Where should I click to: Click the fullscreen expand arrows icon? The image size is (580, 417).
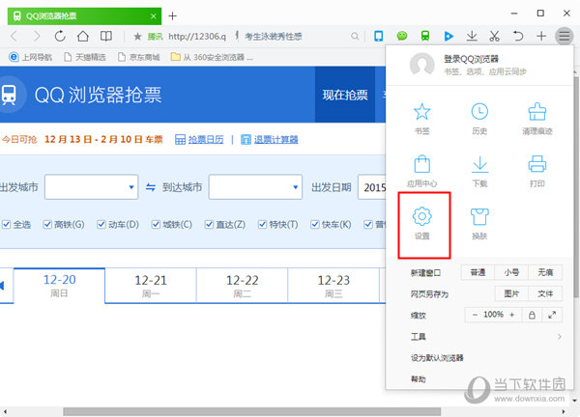click(552, 315)
